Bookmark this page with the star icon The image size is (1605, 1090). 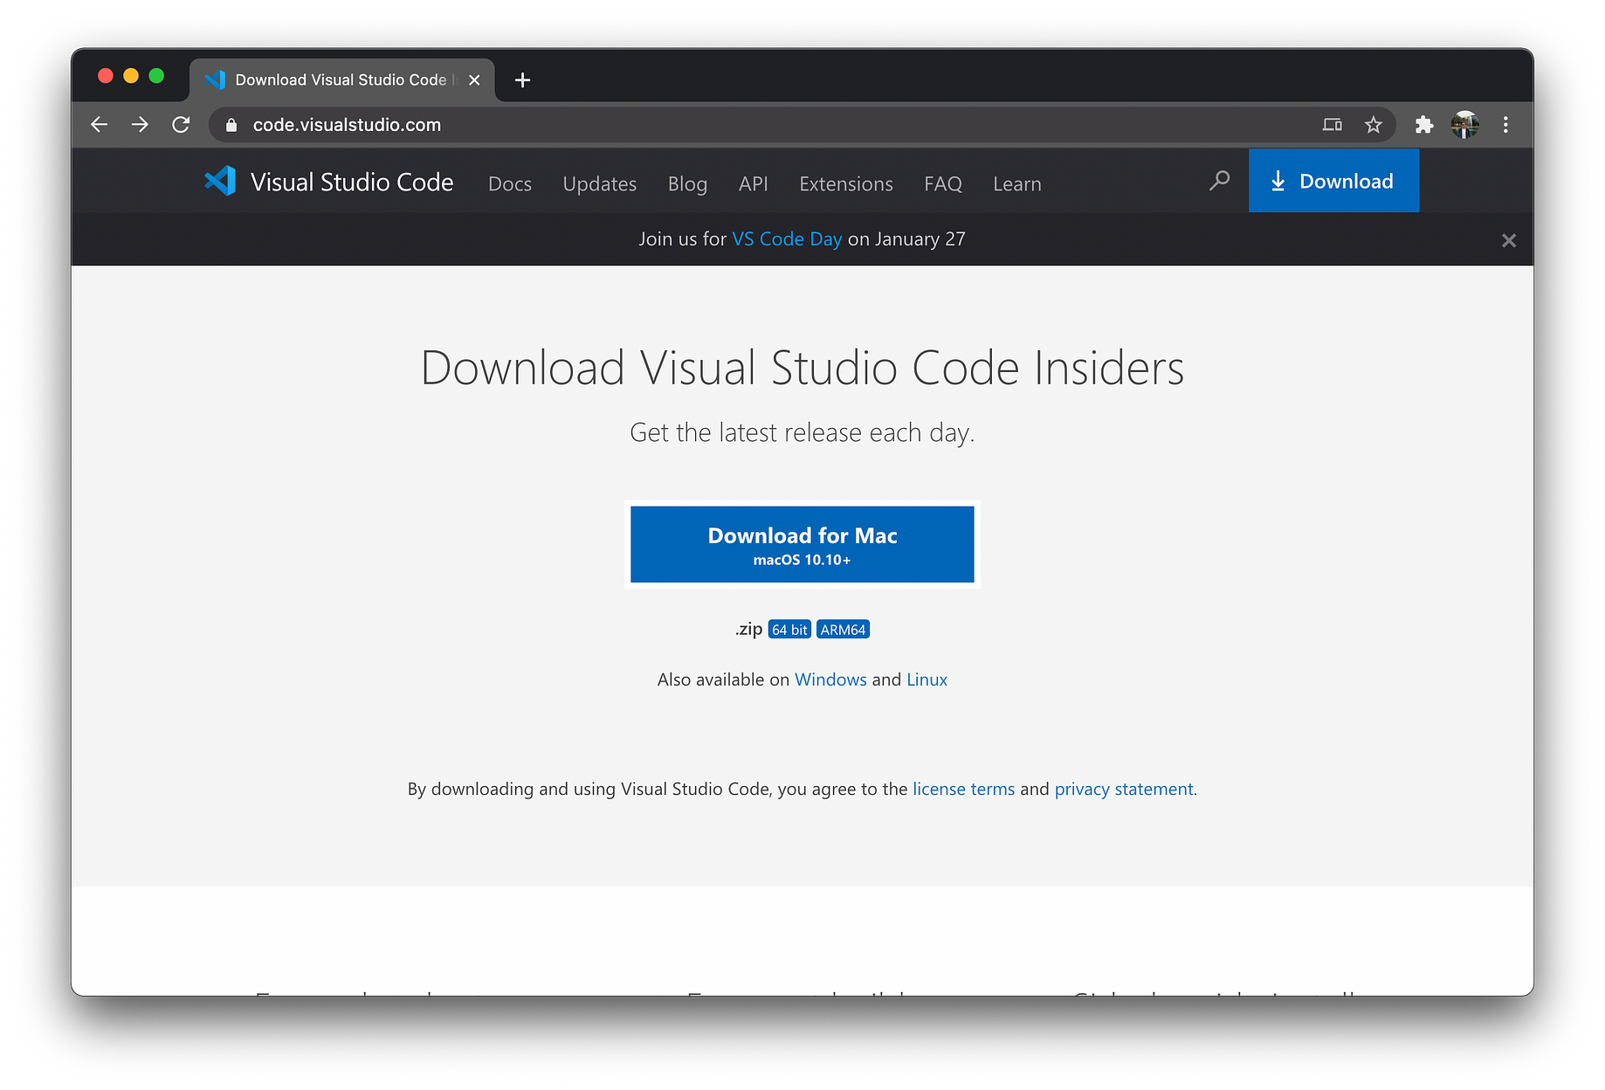[x=1374, y=125]
